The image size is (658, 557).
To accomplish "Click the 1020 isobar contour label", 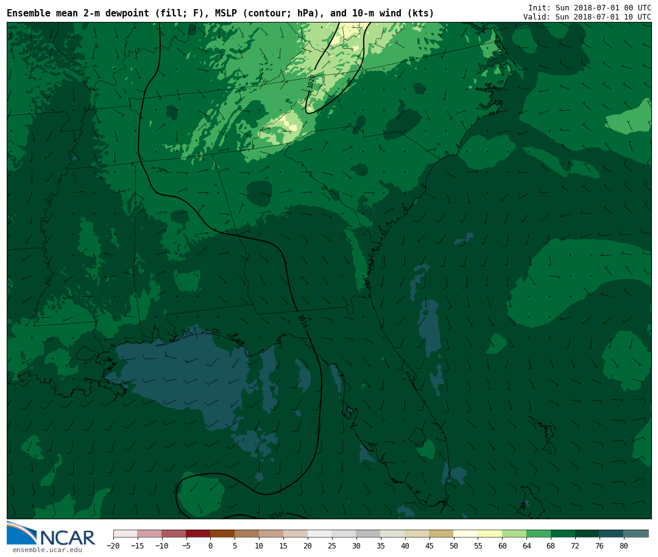I will click(311, 82).
